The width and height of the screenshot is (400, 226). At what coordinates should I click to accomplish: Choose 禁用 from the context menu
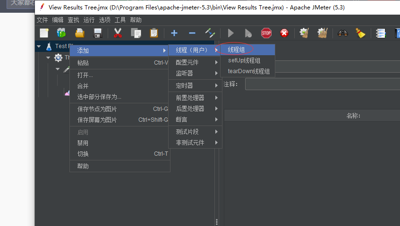tap(119, 143)
